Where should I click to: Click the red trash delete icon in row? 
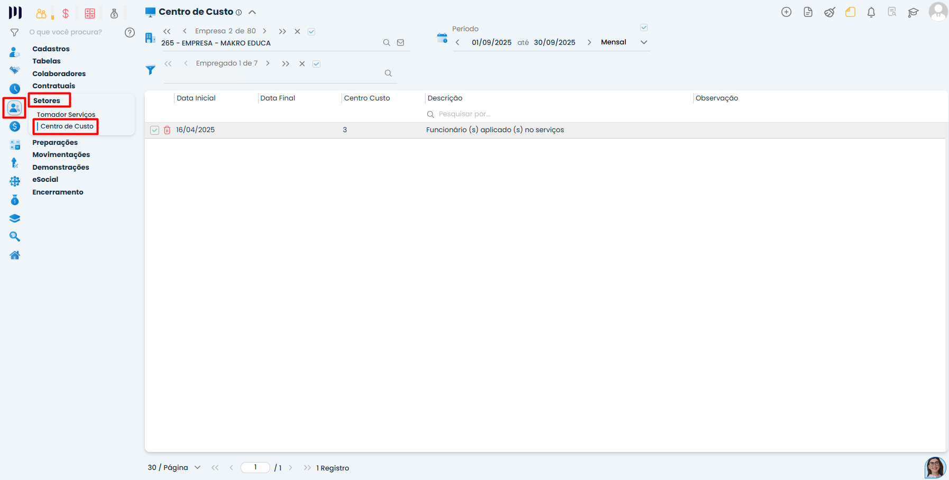[167, 130]
